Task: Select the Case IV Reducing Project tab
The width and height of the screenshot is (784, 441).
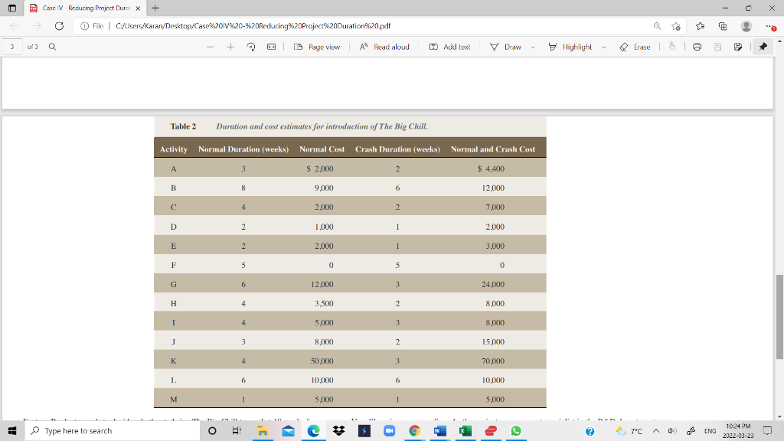Action: pyautogui.click(x=85, y=8)
